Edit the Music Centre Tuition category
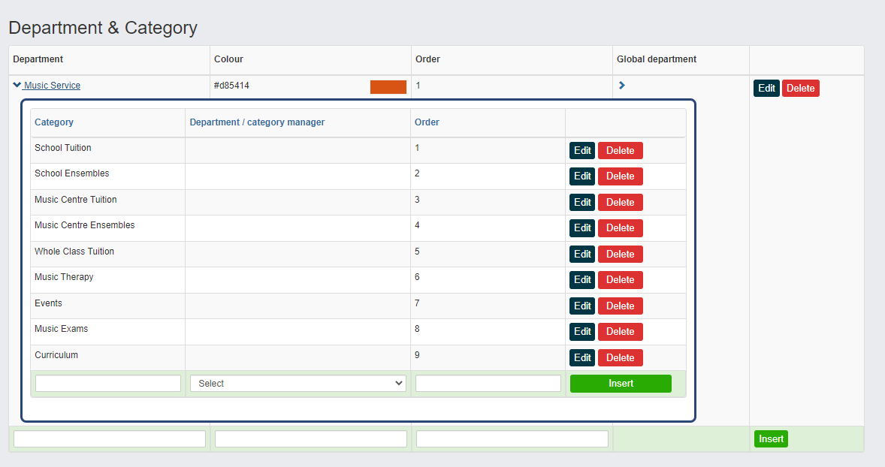This screenshot has width=885, height=467. click(x=582, y=203)
